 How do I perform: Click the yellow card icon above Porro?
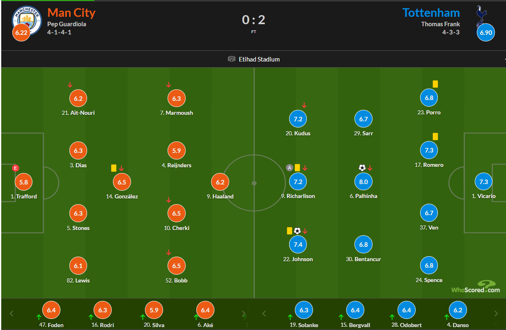pos(435,84)
